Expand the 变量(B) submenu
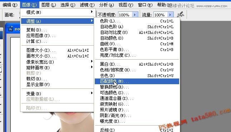231x132 pixels. pos(58,93)
